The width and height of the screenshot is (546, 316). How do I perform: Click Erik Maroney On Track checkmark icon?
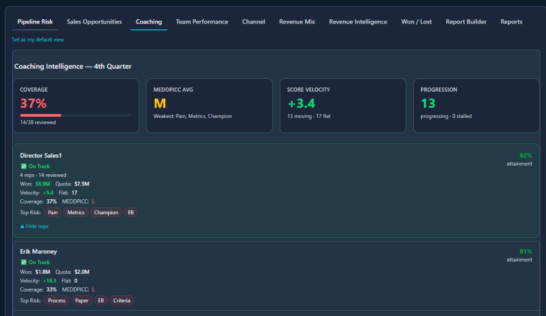pos(23,262)
